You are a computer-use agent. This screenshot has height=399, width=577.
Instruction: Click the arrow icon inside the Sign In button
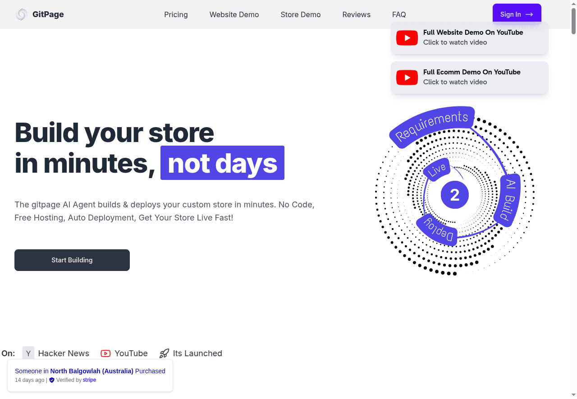[x=529, y=14]
